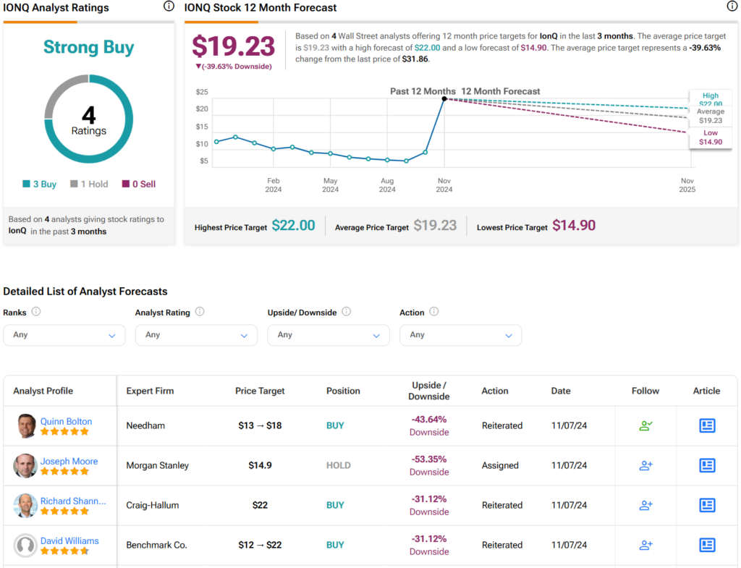Open article icon for Joseph Moore
Screen dimensions: 741x568
point(707,465)
